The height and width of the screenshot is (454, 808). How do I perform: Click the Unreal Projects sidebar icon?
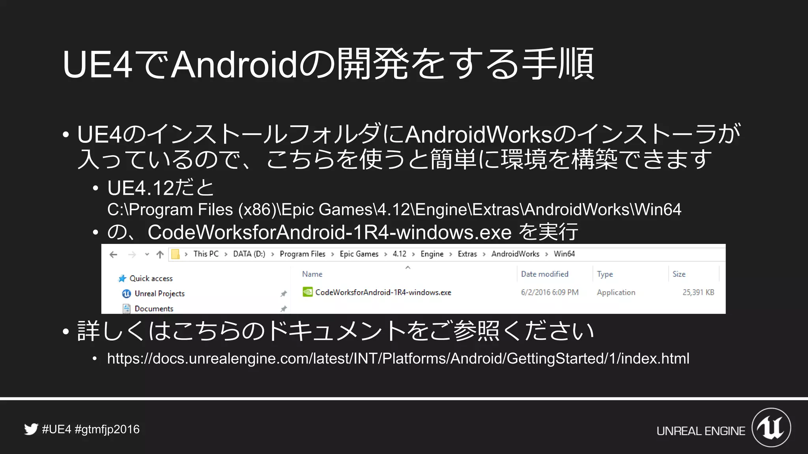[126, 294]
